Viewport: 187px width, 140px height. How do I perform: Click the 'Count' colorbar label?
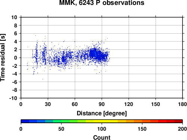click(x=102, y=137)
